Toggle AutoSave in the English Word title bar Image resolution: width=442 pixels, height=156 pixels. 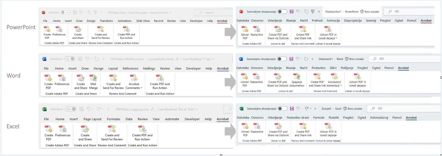coord(69,59)
